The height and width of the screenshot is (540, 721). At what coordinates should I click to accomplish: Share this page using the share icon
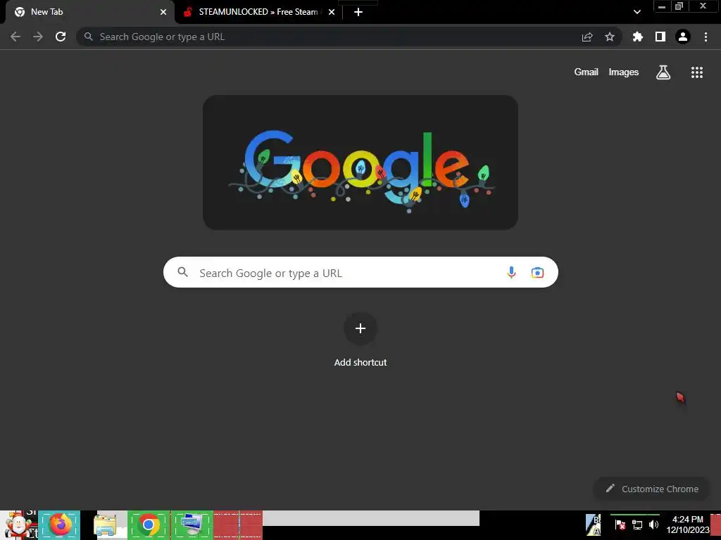pos(587,37)
